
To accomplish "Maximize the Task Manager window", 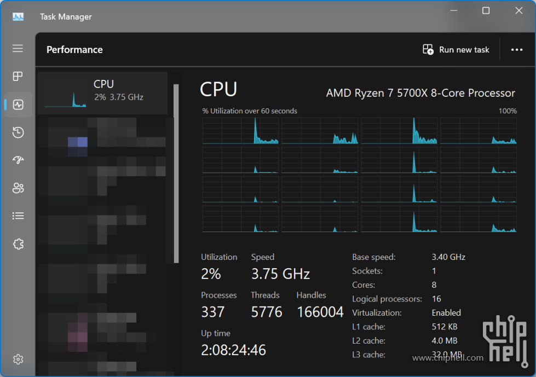I will coord(486,10).
